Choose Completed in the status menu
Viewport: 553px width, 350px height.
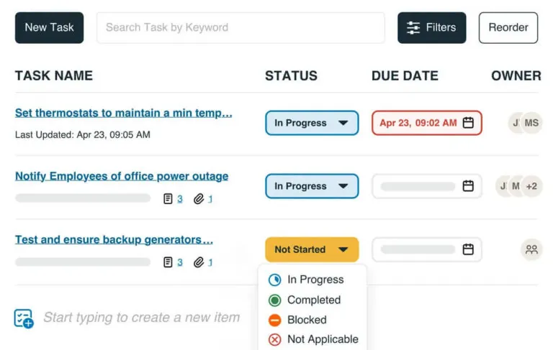(x=313, y=300)
